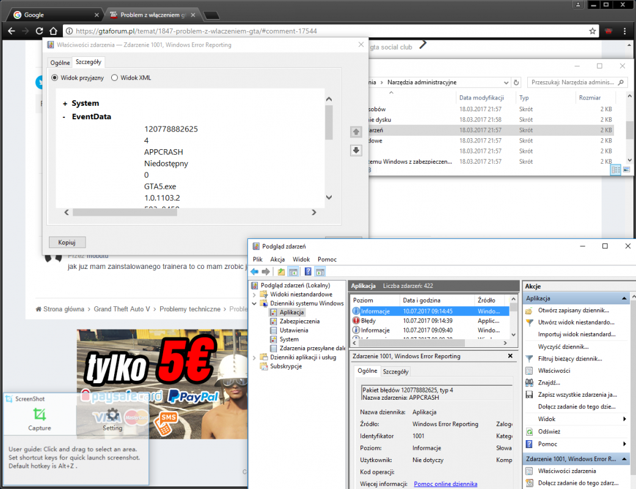The width and height of the screenshot is (636, 489).
Task: Open the Pomoc menu in Event Viewer
Action: tap(327, 259)
